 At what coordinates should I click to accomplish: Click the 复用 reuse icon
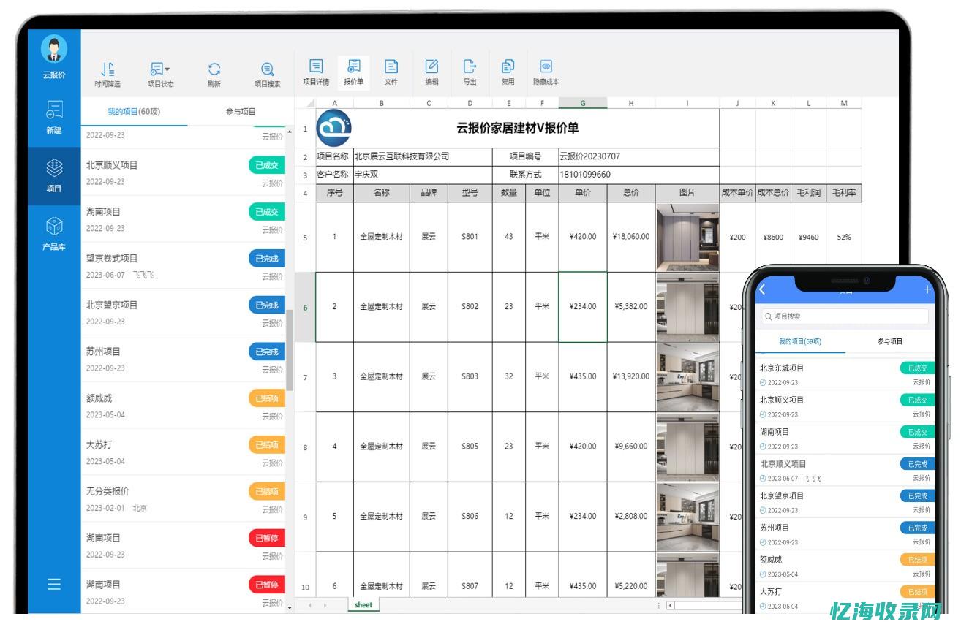[x=508, y=66]
